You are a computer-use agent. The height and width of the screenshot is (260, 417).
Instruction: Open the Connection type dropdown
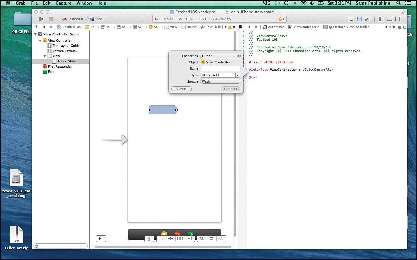[x=220, y=56]
